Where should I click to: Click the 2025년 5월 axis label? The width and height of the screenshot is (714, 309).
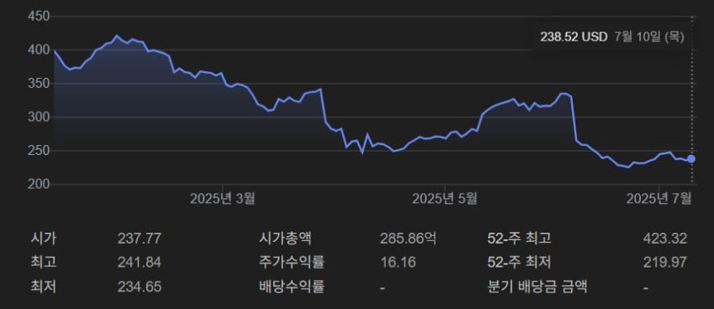(x=444, y=199)
